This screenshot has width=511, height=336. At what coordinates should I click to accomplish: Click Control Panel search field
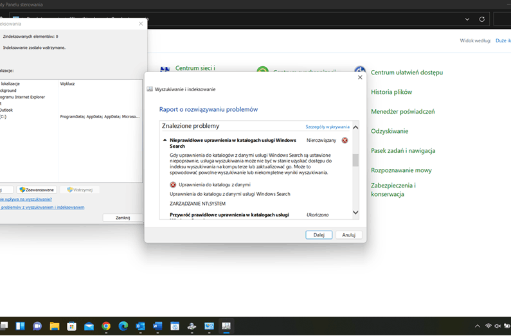[502, 19]
